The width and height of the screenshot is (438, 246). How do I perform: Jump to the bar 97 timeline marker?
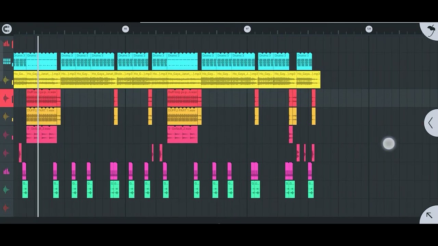(x=247, y=29)
